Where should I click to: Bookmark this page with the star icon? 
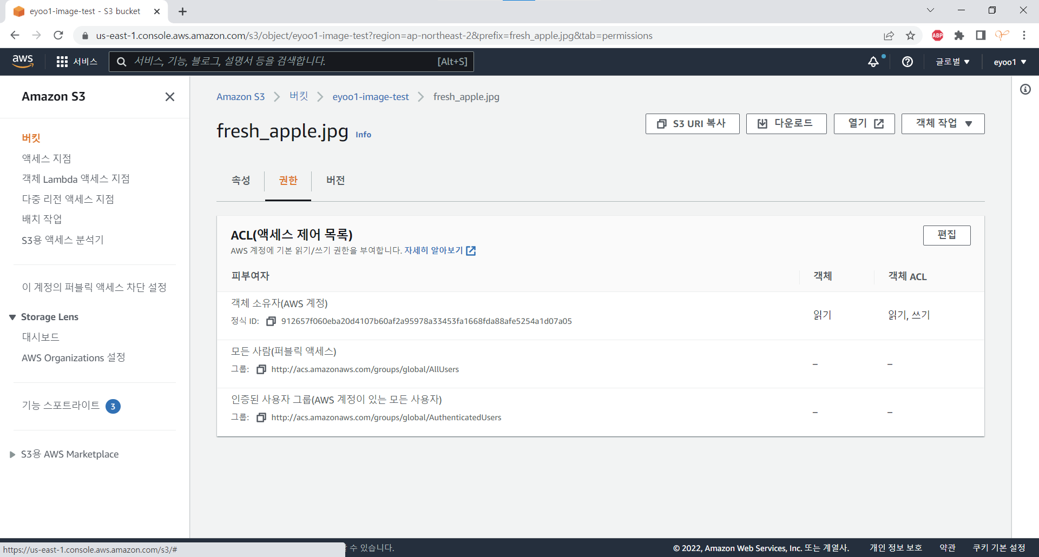(911, 36)
